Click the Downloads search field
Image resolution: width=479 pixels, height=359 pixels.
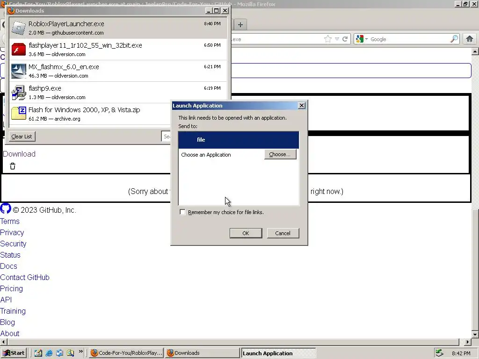pyautogui.click(x=166, y=136)
